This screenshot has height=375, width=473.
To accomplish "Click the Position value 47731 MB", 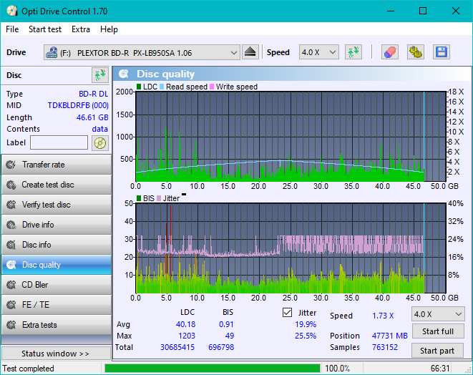I will (x=390, y=336).
